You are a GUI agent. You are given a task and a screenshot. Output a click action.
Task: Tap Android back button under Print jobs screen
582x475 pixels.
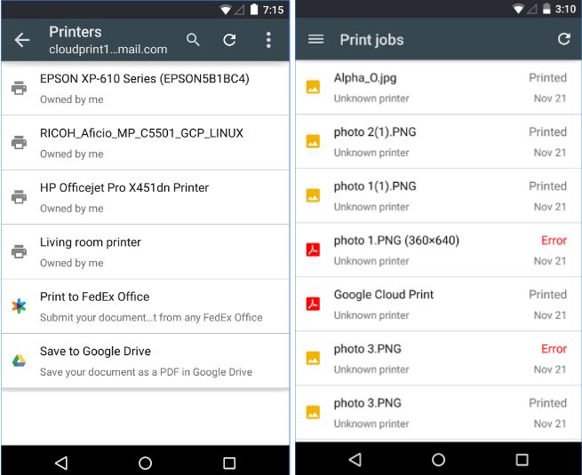coord(355,460)
